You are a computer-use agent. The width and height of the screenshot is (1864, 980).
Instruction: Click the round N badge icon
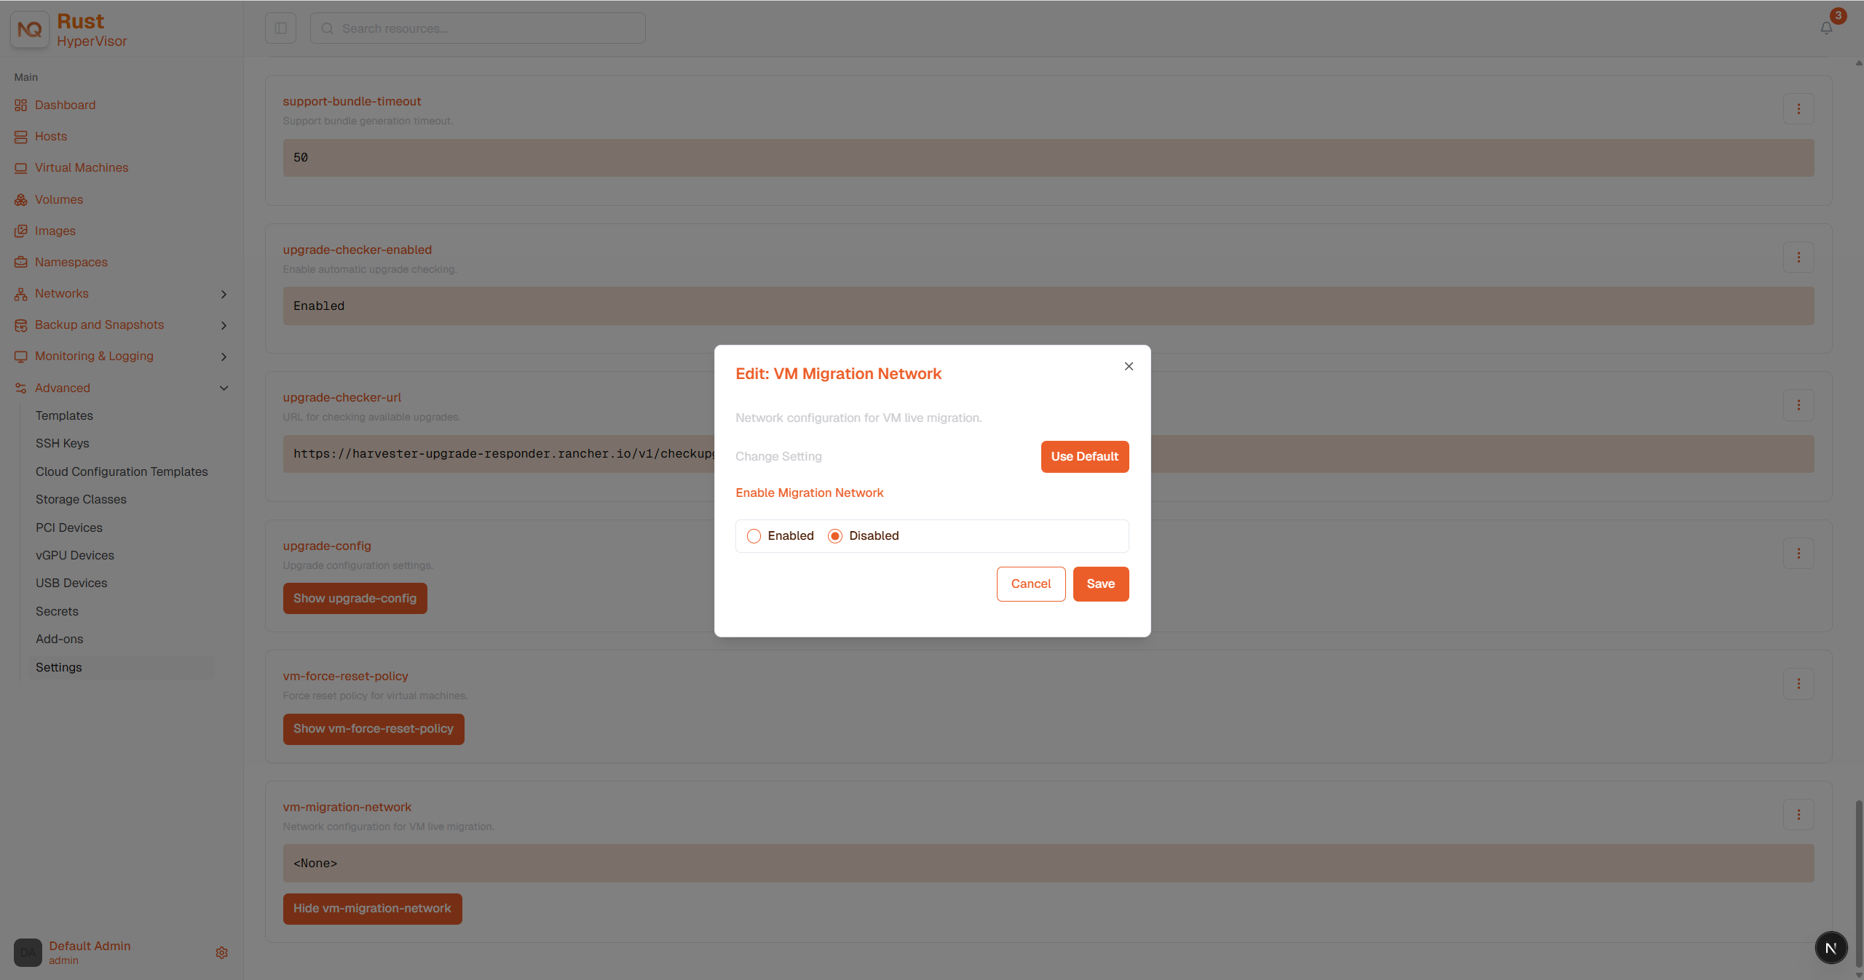1831,948
